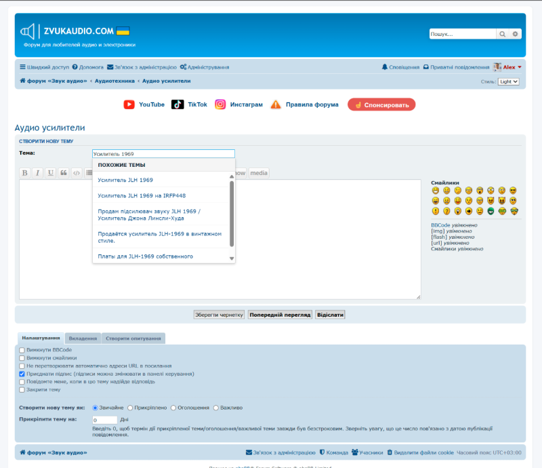542x468 pixels.
Task: Open advanced search via the gear icon
Action: [515, 34]
